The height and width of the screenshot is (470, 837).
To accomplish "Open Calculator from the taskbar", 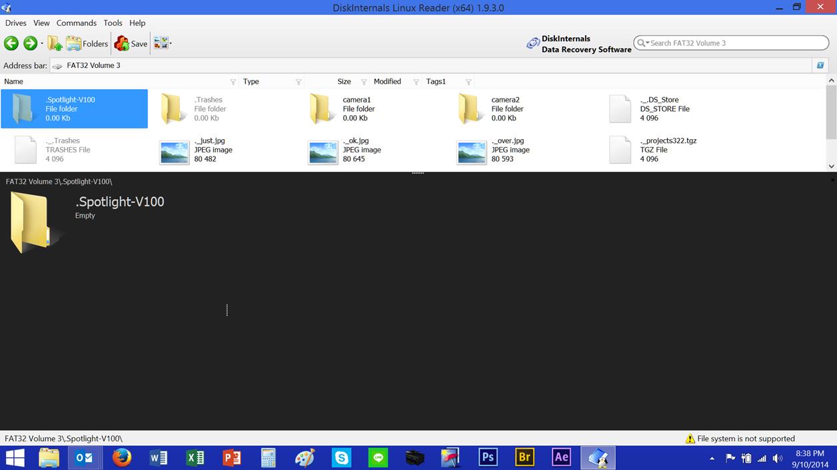I will (x=269, y=457).
